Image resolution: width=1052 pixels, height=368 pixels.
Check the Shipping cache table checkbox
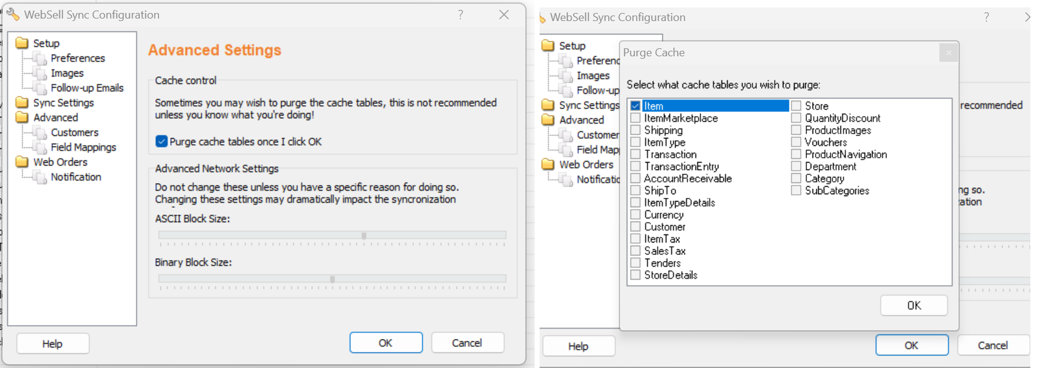(636, 130)
